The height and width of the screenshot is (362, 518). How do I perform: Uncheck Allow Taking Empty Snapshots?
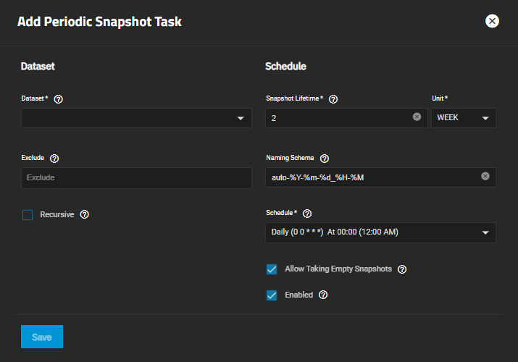(x=272, y=269)
